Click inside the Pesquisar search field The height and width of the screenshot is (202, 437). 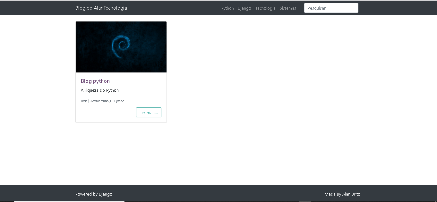[331, 8]
